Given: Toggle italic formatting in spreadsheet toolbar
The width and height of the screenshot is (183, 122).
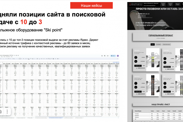Looking at the screenshot, I should click(x=25, y=59).
